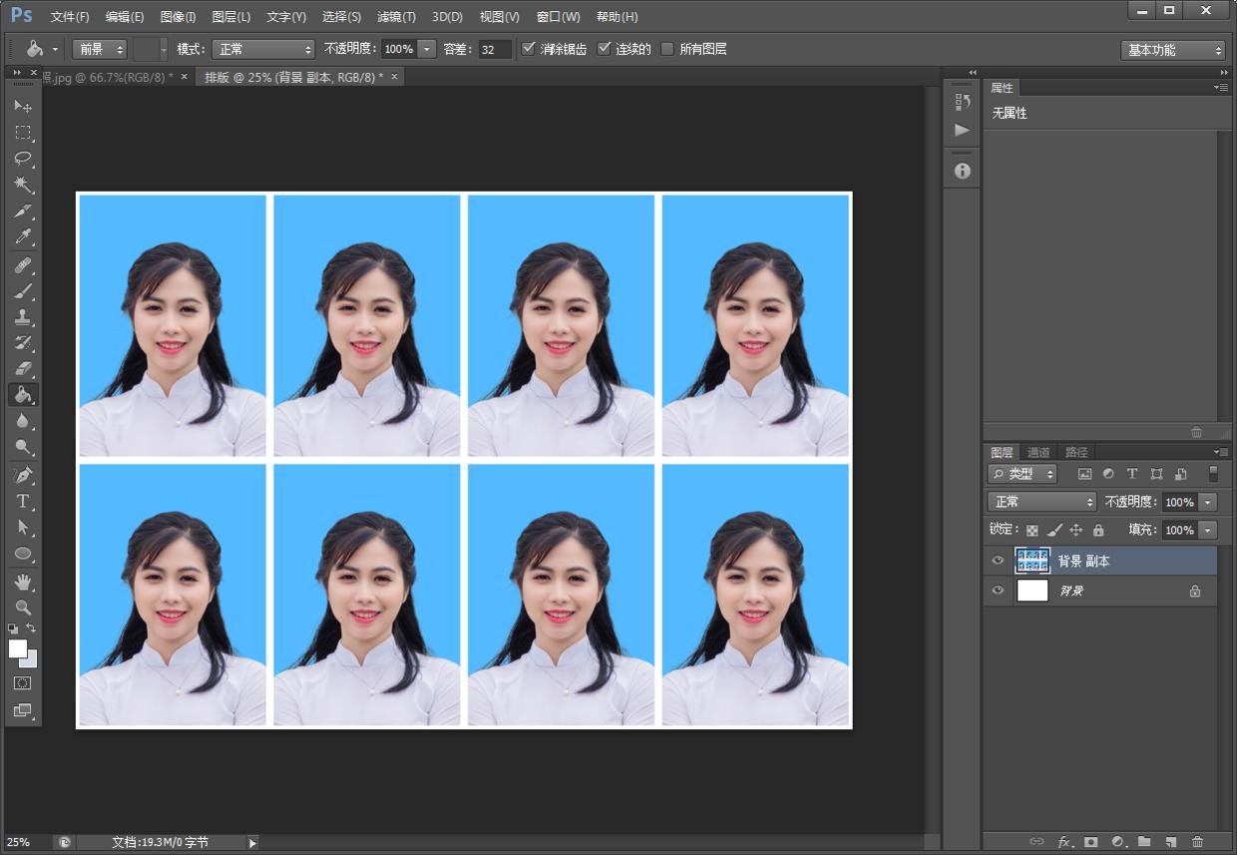
Task: Hide the 背景 副本 layer
Action: [998, 561]
